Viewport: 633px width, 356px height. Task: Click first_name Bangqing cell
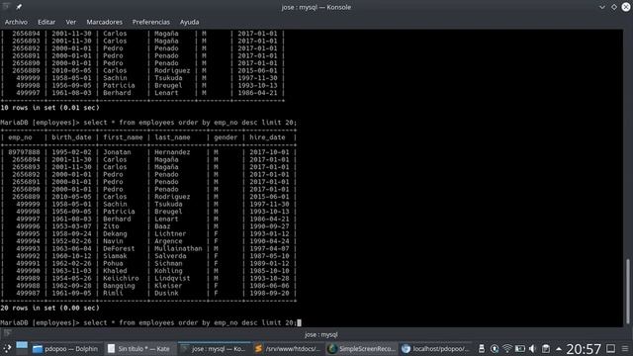[119, 286]
